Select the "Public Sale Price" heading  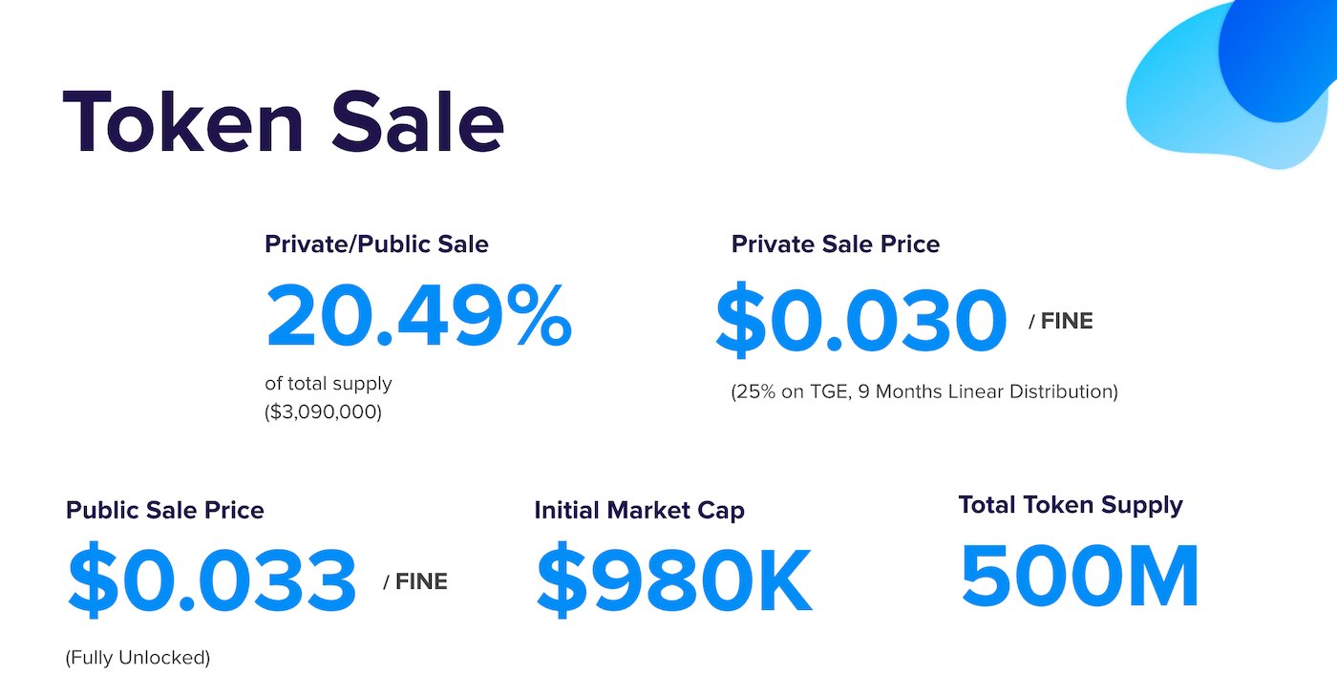tap(165, 510)
